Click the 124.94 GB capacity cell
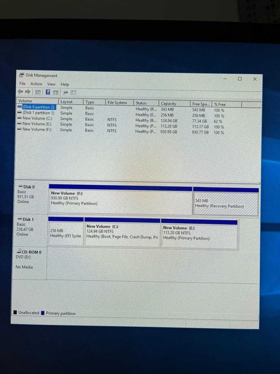This screenshot has height=374, width=280. tap(169, 121)
